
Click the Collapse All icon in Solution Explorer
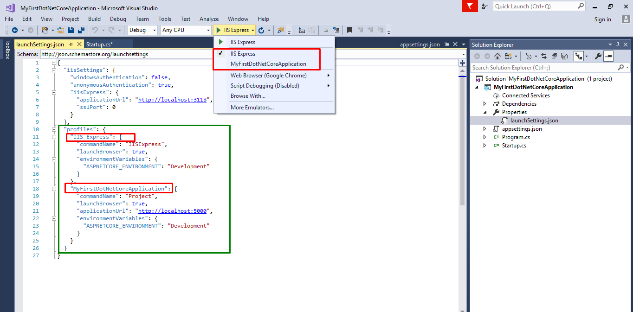(x=554, y=56)
